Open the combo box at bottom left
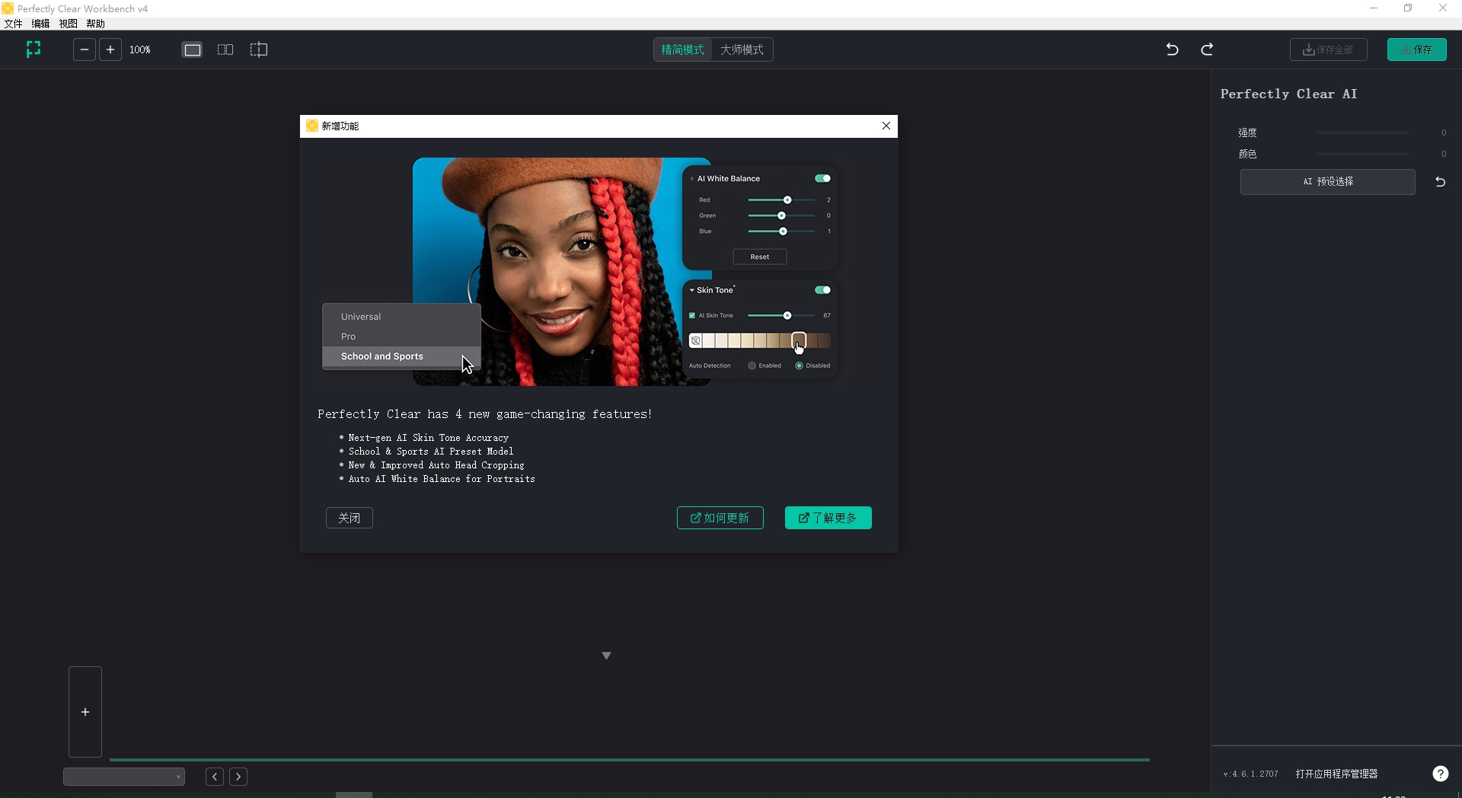Image resolution: width=1462 pixels, height=798 pixels. 124,777
